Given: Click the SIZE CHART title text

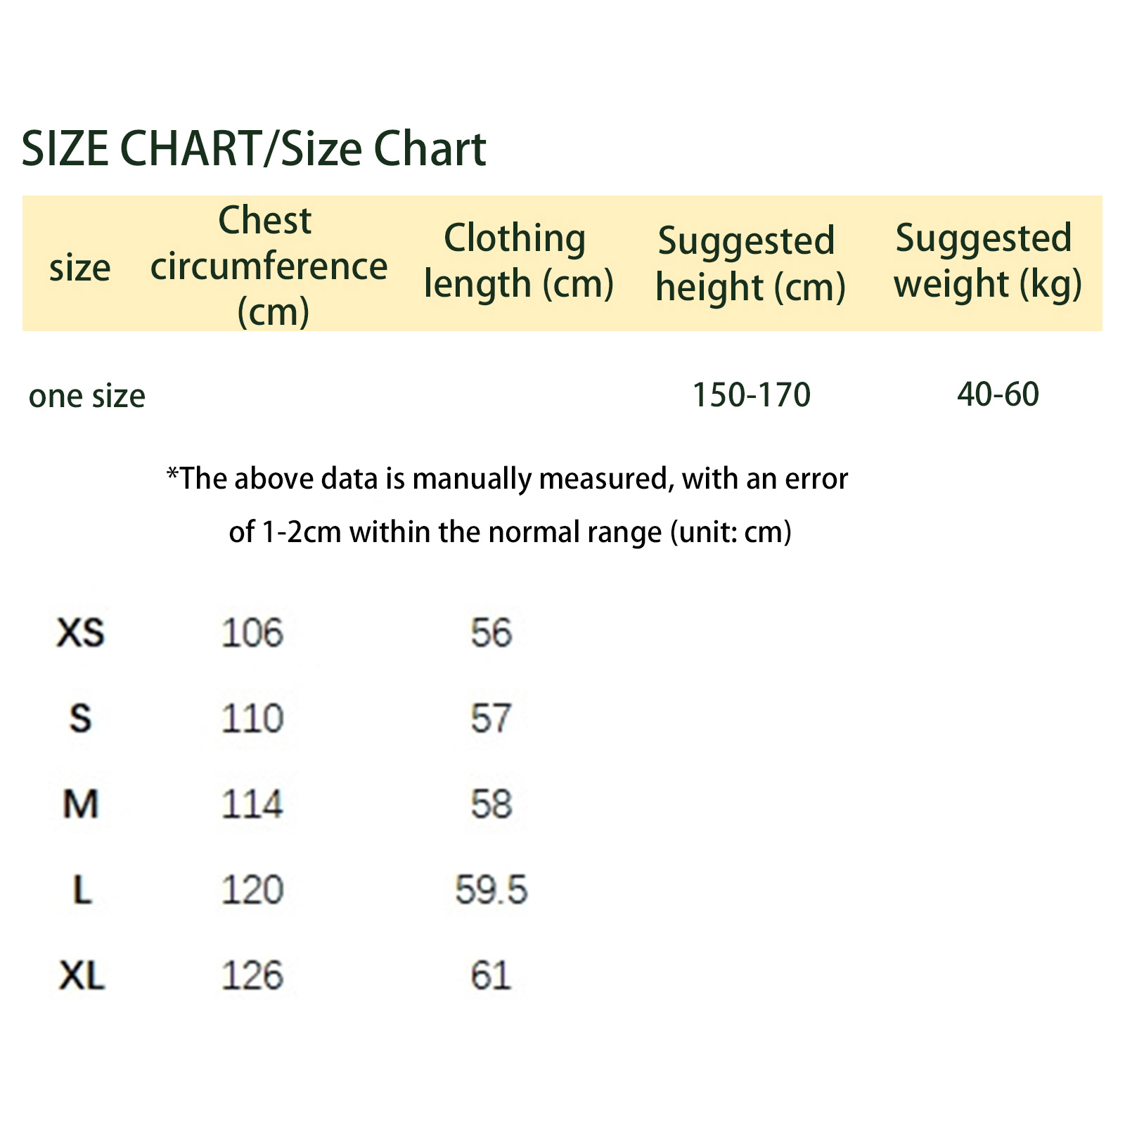Looking at the screenshot, I should pyautogui.click(x=254, y=149).
